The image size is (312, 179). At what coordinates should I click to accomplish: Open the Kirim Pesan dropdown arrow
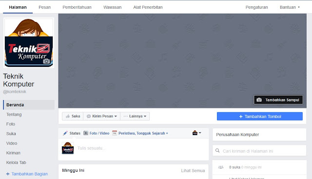(x=116, y=116)
